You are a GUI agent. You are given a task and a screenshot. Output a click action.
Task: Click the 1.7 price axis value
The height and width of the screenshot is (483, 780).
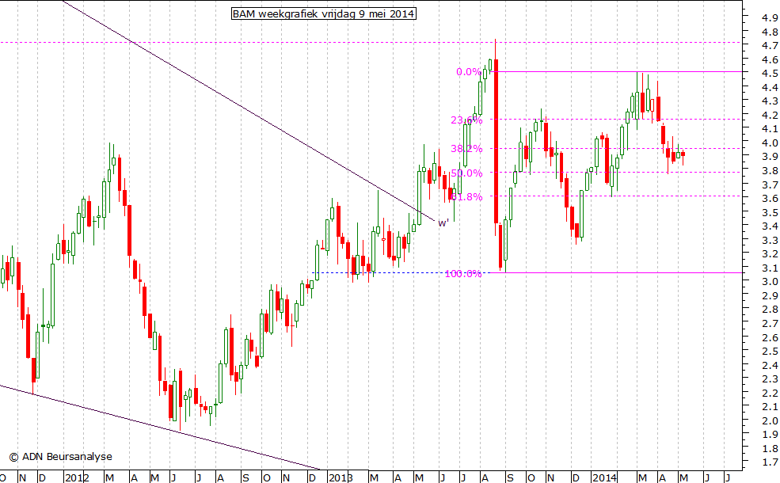tap(769, 462)
